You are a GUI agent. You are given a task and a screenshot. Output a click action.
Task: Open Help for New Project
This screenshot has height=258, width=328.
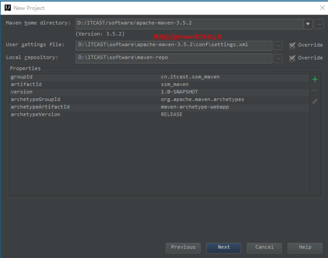pyautogui.click(x=305, y=248)
